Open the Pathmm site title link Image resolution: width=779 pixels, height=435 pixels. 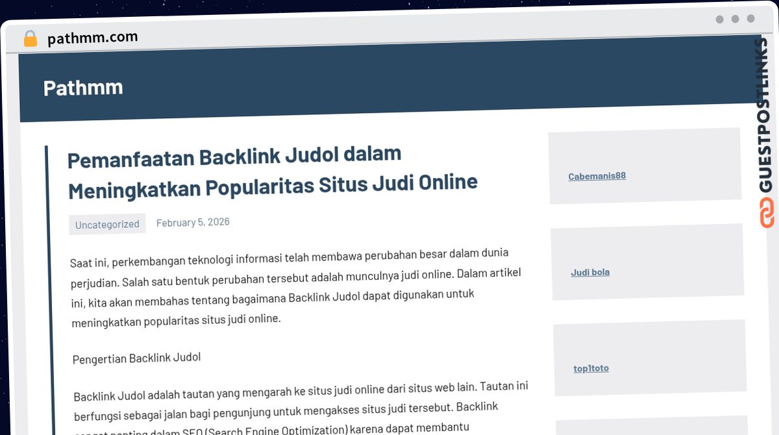(83, 88)
